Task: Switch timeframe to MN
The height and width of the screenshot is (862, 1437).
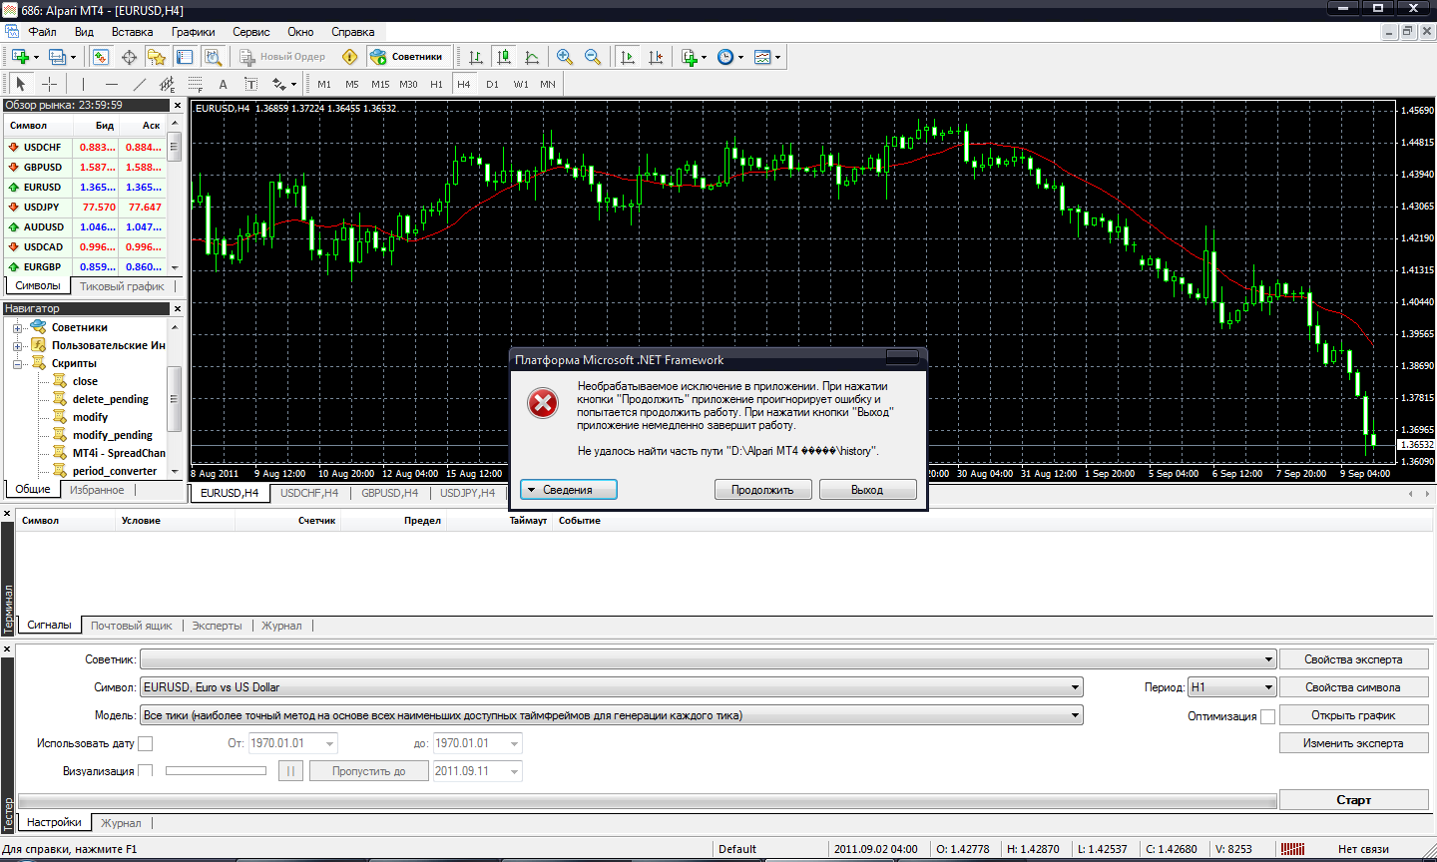Action: pyautogui.click(x=548, y=84)
